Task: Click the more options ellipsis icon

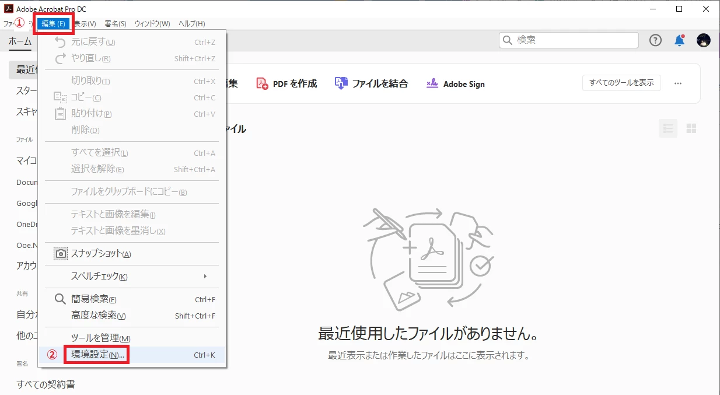Action: pos(678,83)
